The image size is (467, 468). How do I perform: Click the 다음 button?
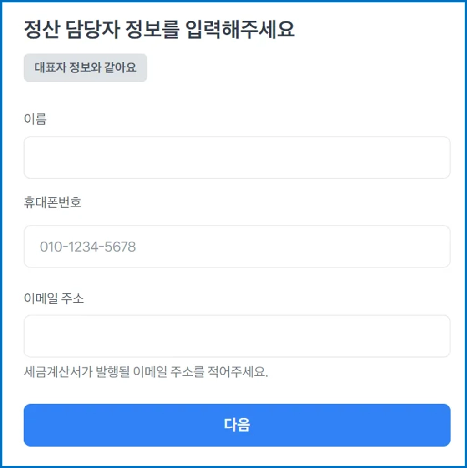coord(237,425)
